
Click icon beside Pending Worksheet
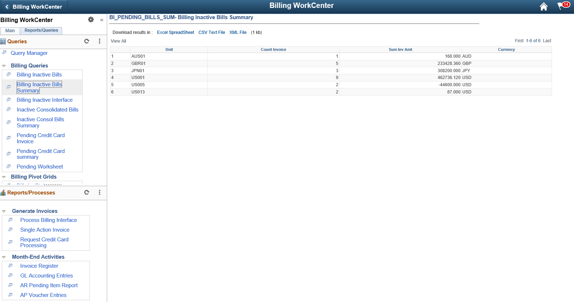point(9,166)
